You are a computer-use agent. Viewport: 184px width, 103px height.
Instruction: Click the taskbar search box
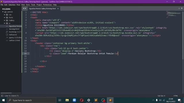[32, 100]
